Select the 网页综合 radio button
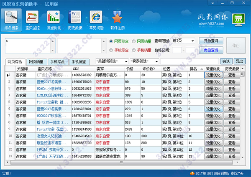The width and height of the screenshot is (251, 177). pos(111,41)
